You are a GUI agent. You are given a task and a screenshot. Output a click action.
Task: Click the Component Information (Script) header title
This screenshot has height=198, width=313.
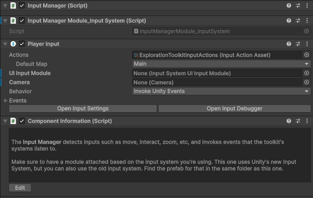coord(70,121)
